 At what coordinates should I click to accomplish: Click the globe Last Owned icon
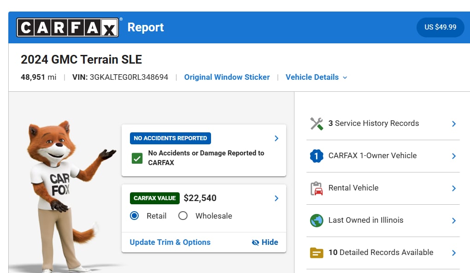tap(317, 220)
